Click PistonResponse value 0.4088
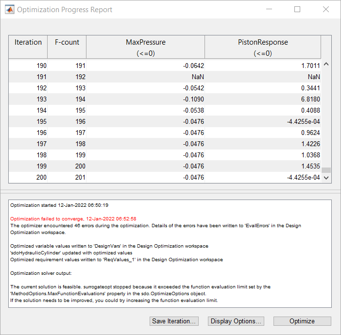The image size is (341, 335). (263, 110)
